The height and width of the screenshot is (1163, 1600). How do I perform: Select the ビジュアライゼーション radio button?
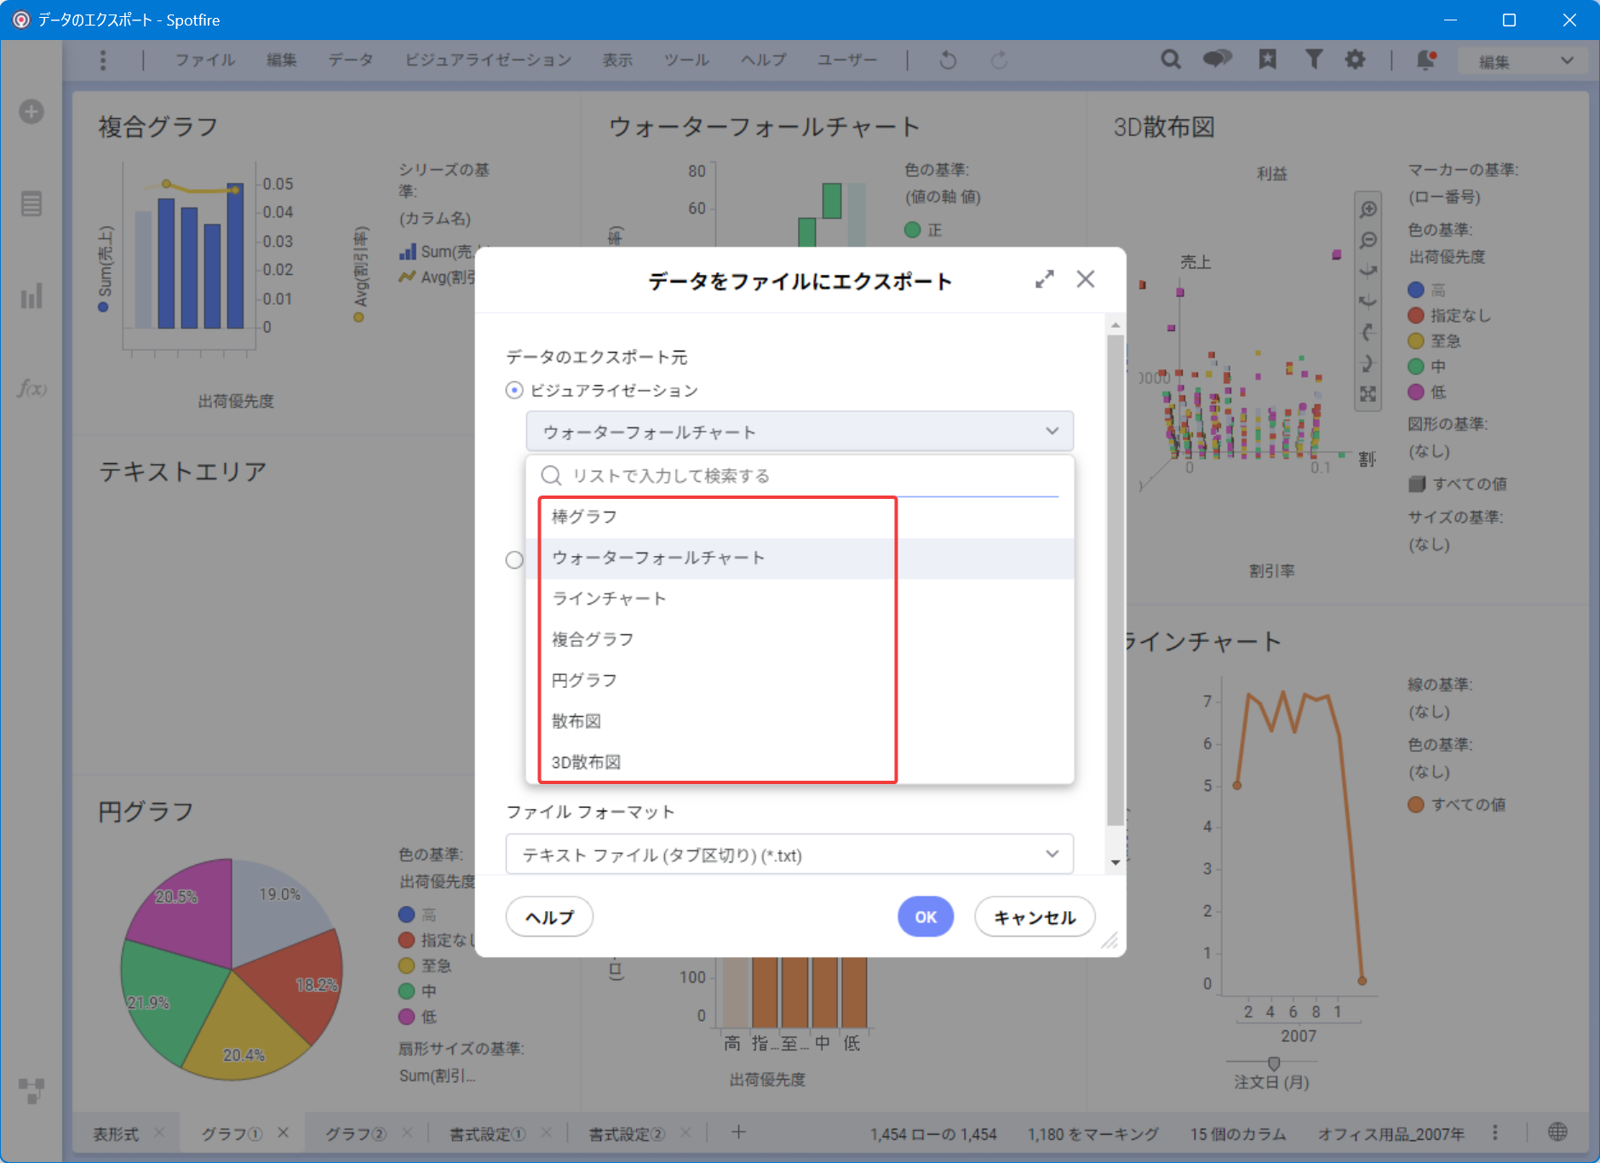tap(514, 390)
